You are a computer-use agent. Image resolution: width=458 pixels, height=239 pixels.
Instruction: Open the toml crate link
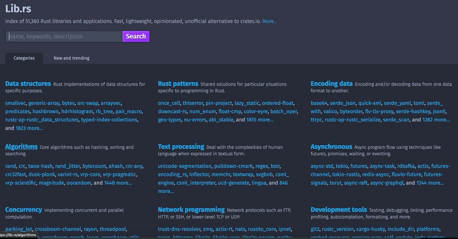coord(419,103)
